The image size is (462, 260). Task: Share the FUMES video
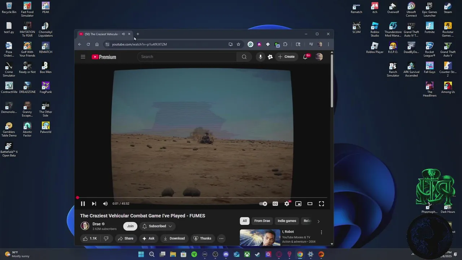tap(126, 238)
